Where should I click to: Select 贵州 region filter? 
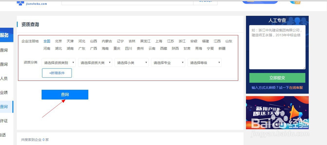point(140,48)
